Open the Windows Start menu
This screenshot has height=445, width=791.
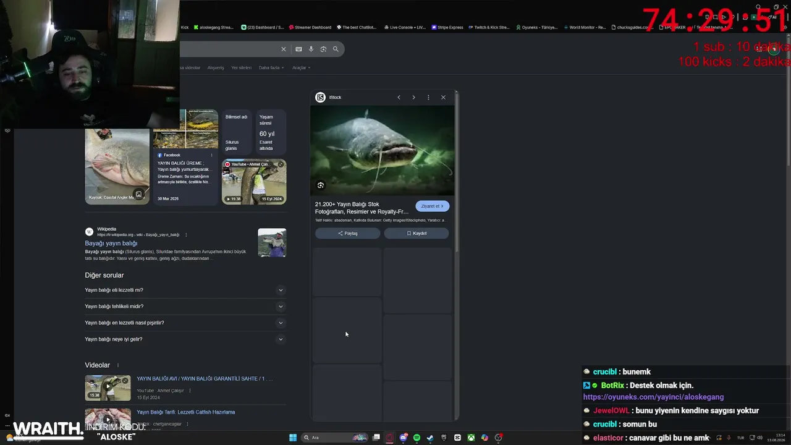click(293, 438)
